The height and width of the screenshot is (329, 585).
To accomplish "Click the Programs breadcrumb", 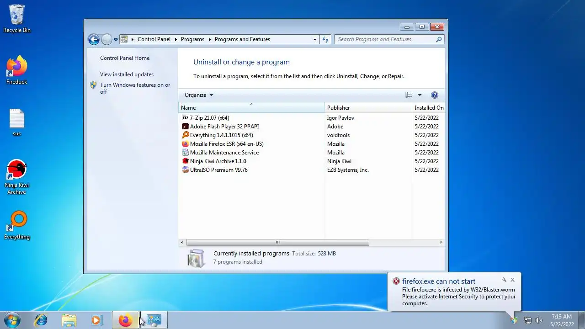I will [192, 39].
